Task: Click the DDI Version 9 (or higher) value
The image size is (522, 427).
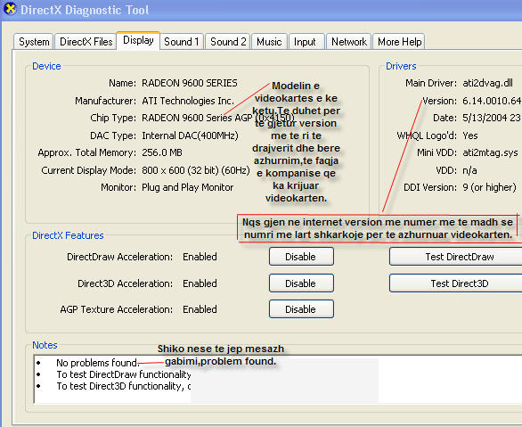Action: [x=489, y=187]
